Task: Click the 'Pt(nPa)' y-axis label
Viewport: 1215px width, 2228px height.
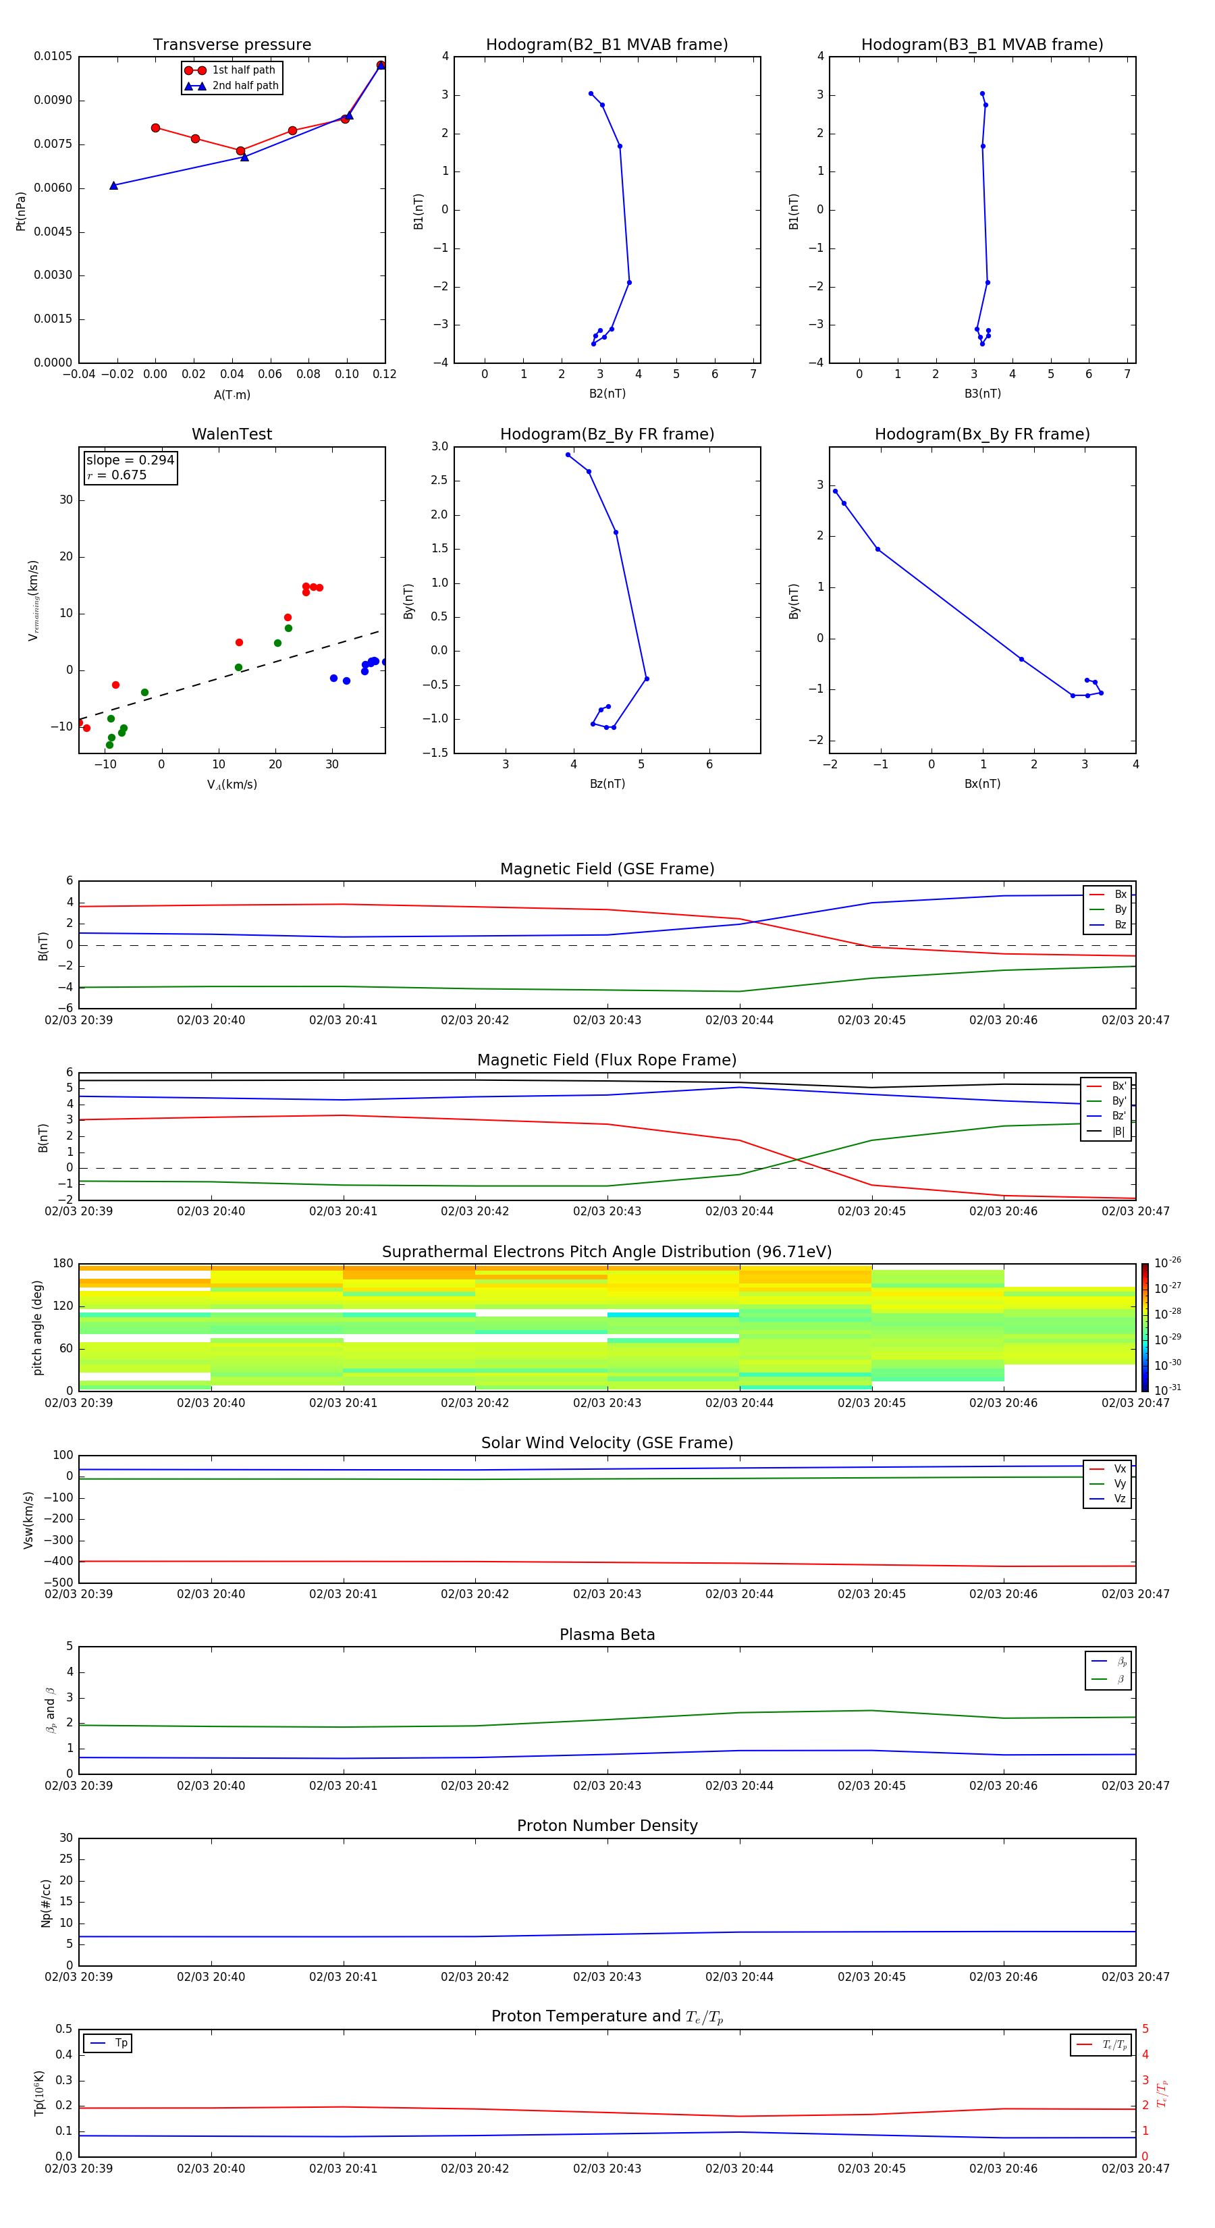Action: pyautogui.click(x=21, y=210)
